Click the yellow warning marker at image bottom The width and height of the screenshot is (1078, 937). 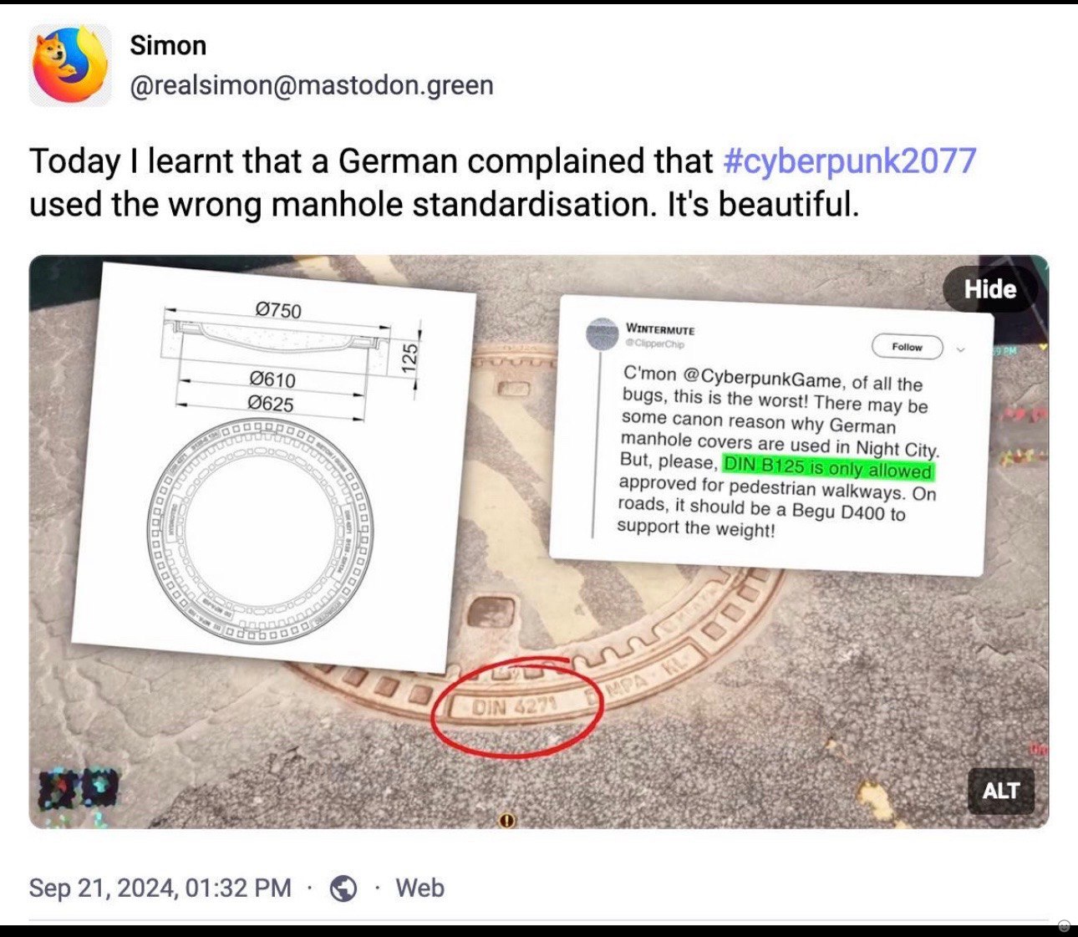tap(507, 820)
